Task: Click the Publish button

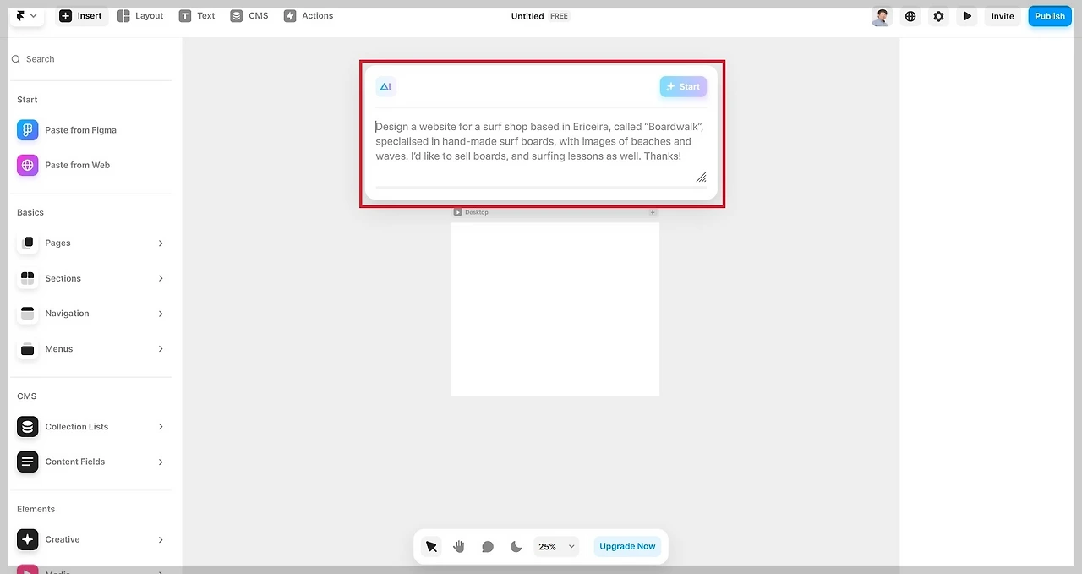Action: (1050, 16)
